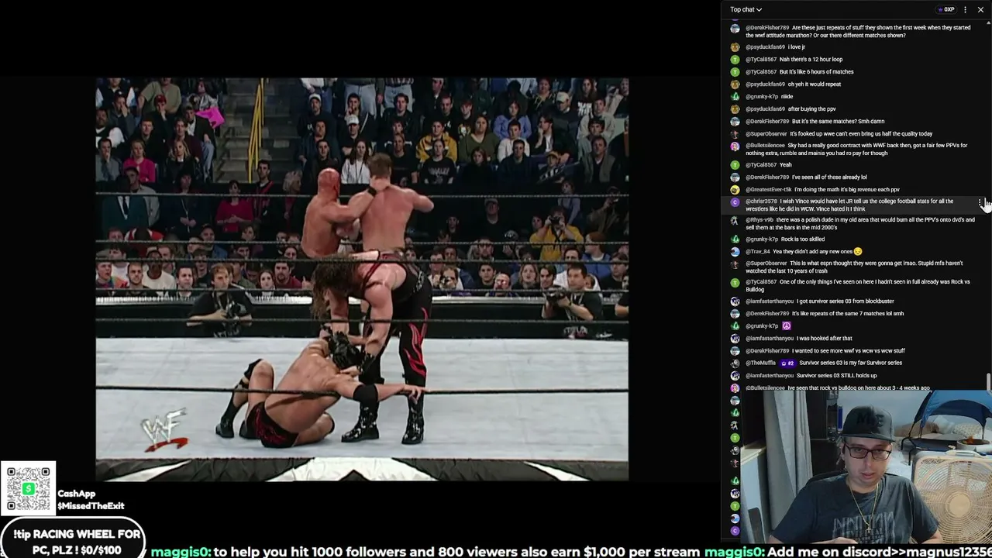The image size is (992, 558).
Task: Open the chat more options menu in header
Action: (965, 9)
